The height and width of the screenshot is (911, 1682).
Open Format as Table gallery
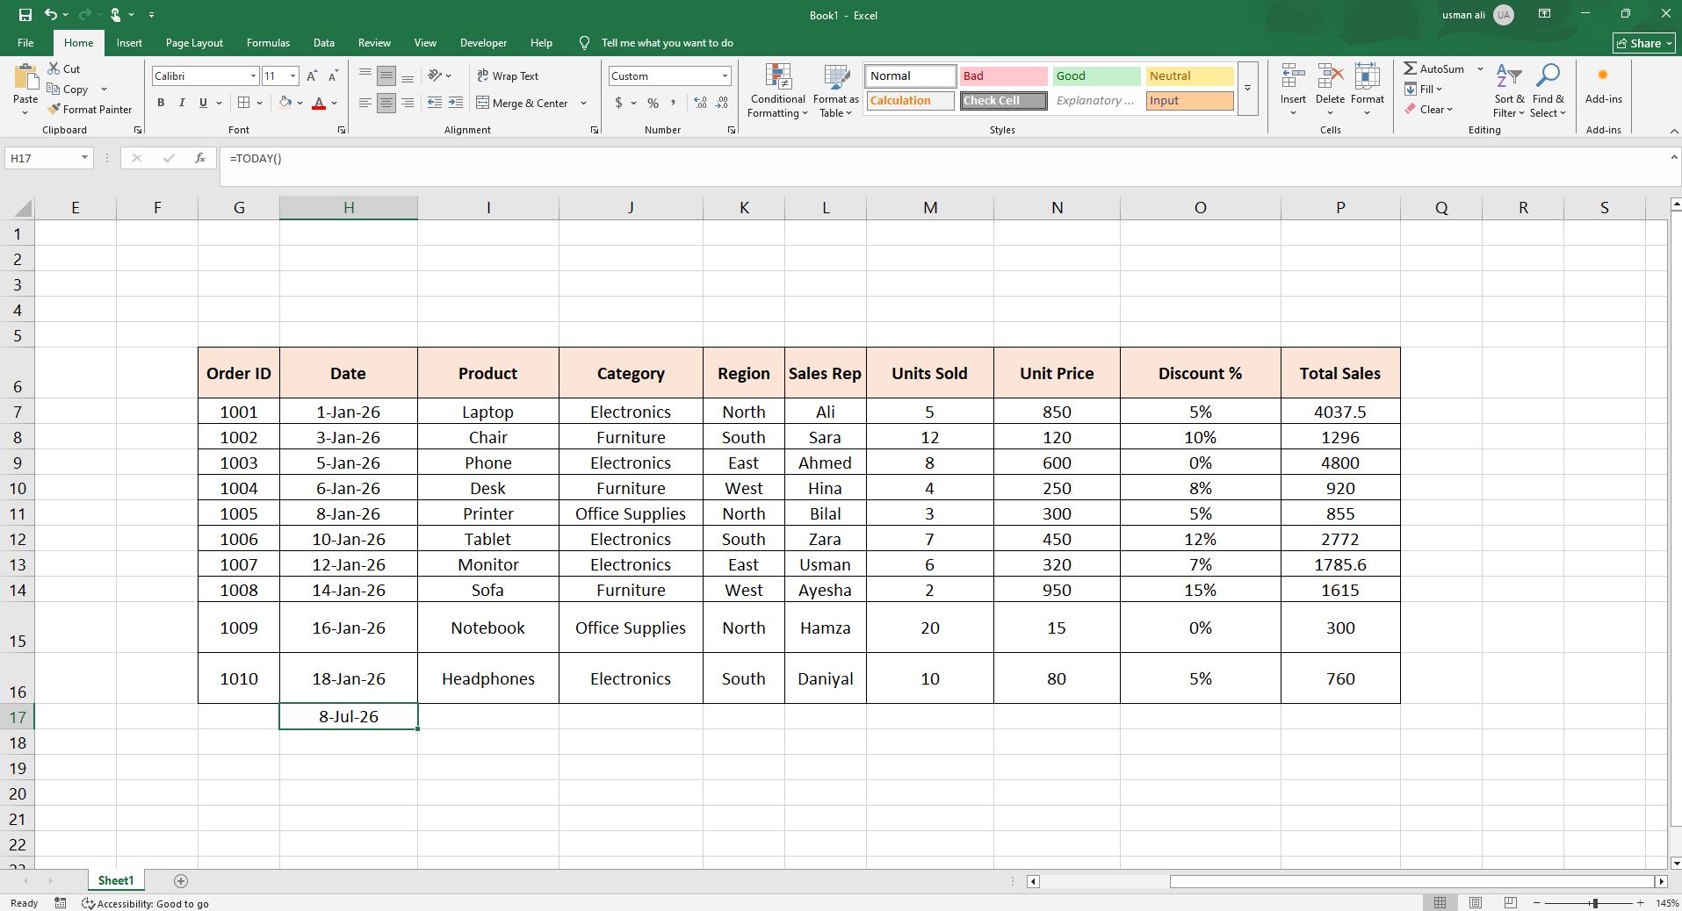click(x=836, y=90)
